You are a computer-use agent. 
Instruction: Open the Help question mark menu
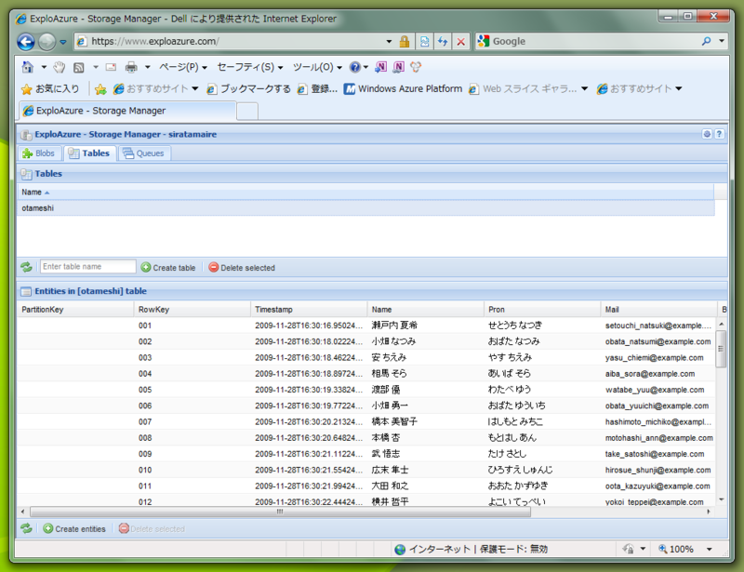point(358,67)
